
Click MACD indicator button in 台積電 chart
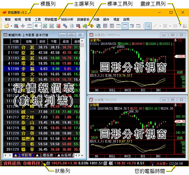click(x=127, y=156)
